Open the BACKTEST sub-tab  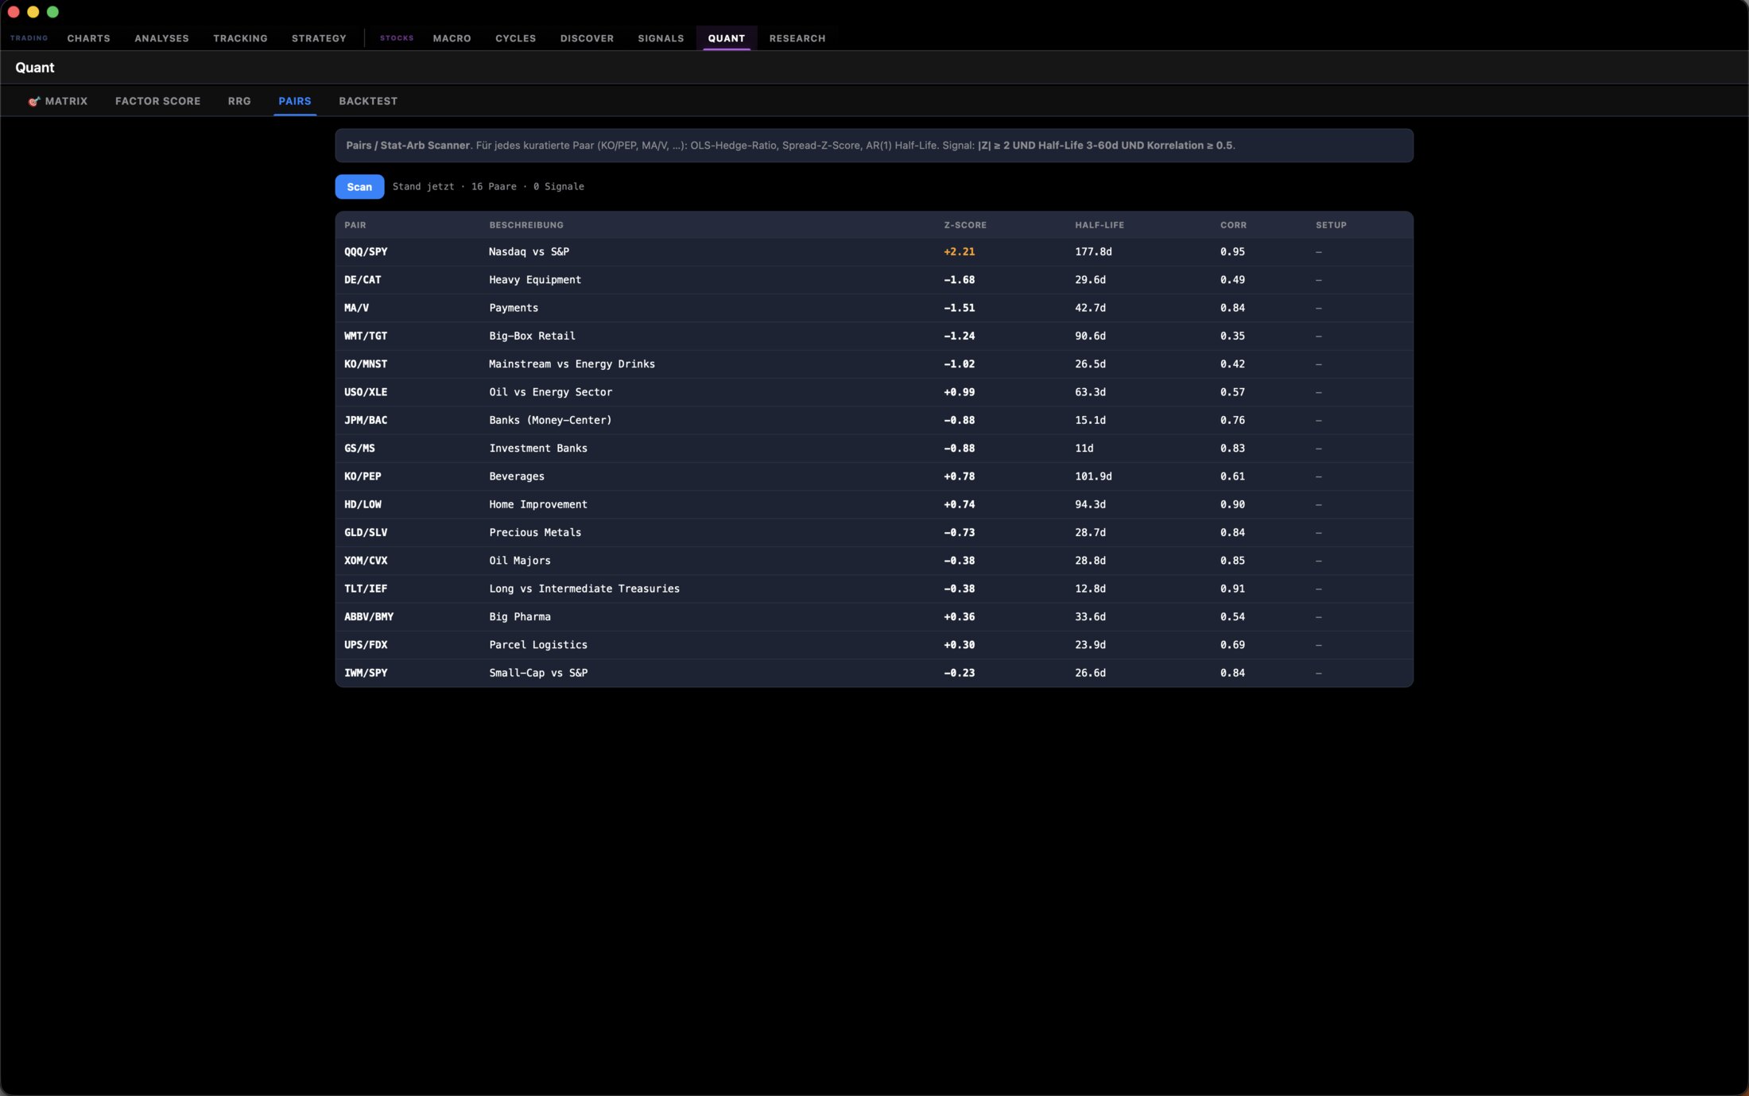point(368,101)
